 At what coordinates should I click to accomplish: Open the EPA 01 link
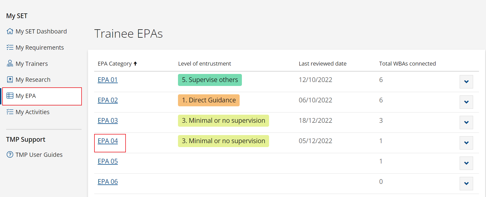coord(108,80)
